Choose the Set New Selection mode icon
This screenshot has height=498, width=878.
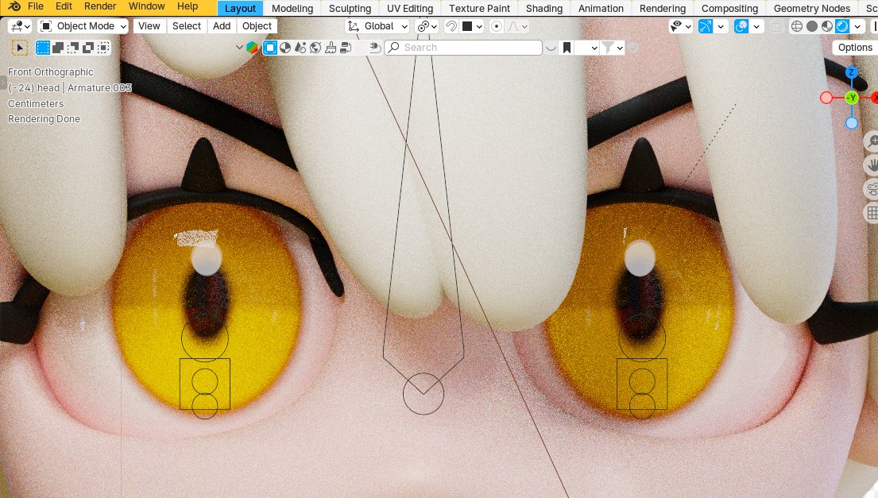[43, 48]
